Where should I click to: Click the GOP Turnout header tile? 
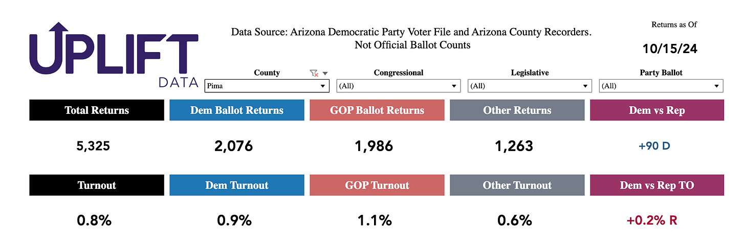coord(377,185)
